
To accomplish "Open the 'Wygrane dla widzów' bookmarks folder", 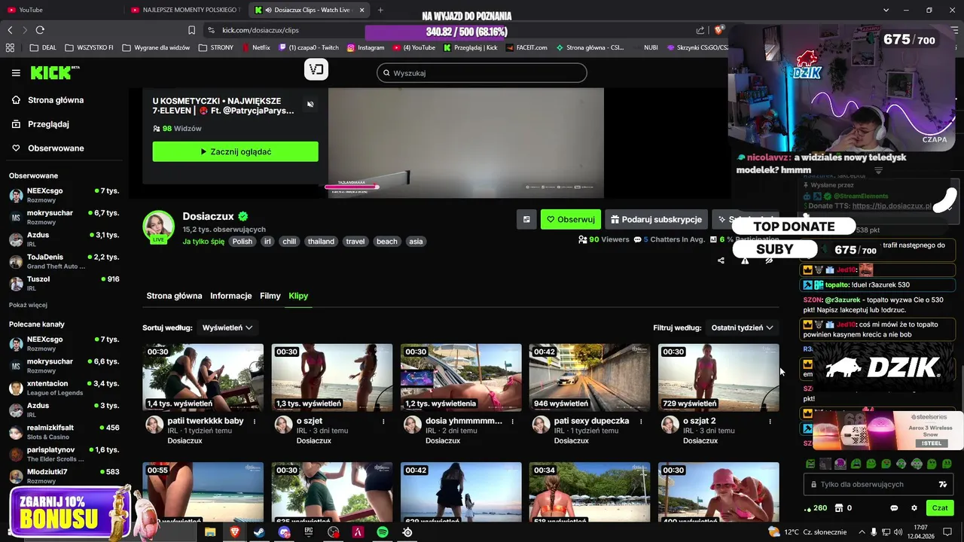I will 155,47.
